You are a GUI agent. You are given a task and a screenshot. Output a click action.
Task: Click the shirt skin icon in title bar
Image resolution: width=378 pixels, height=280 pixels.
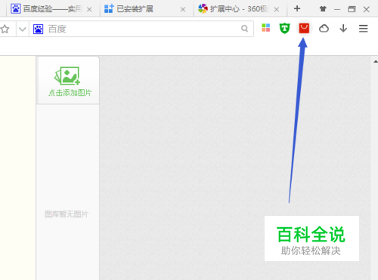(x=323, y=9)
